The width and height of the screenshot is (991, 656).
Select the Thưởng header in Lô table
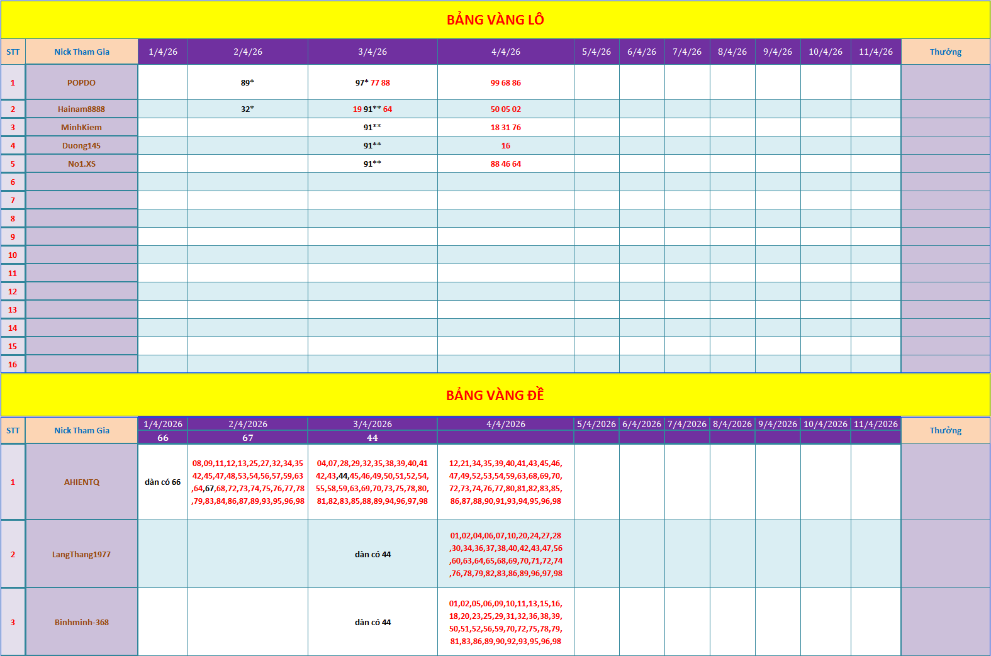pos(946,52)
